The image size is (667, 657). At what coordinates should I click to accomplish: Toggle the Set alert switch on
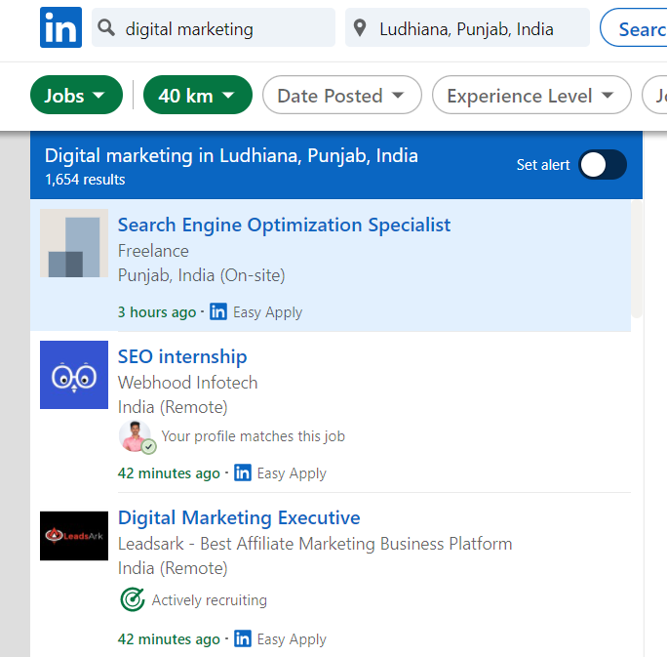coord(602,165)
